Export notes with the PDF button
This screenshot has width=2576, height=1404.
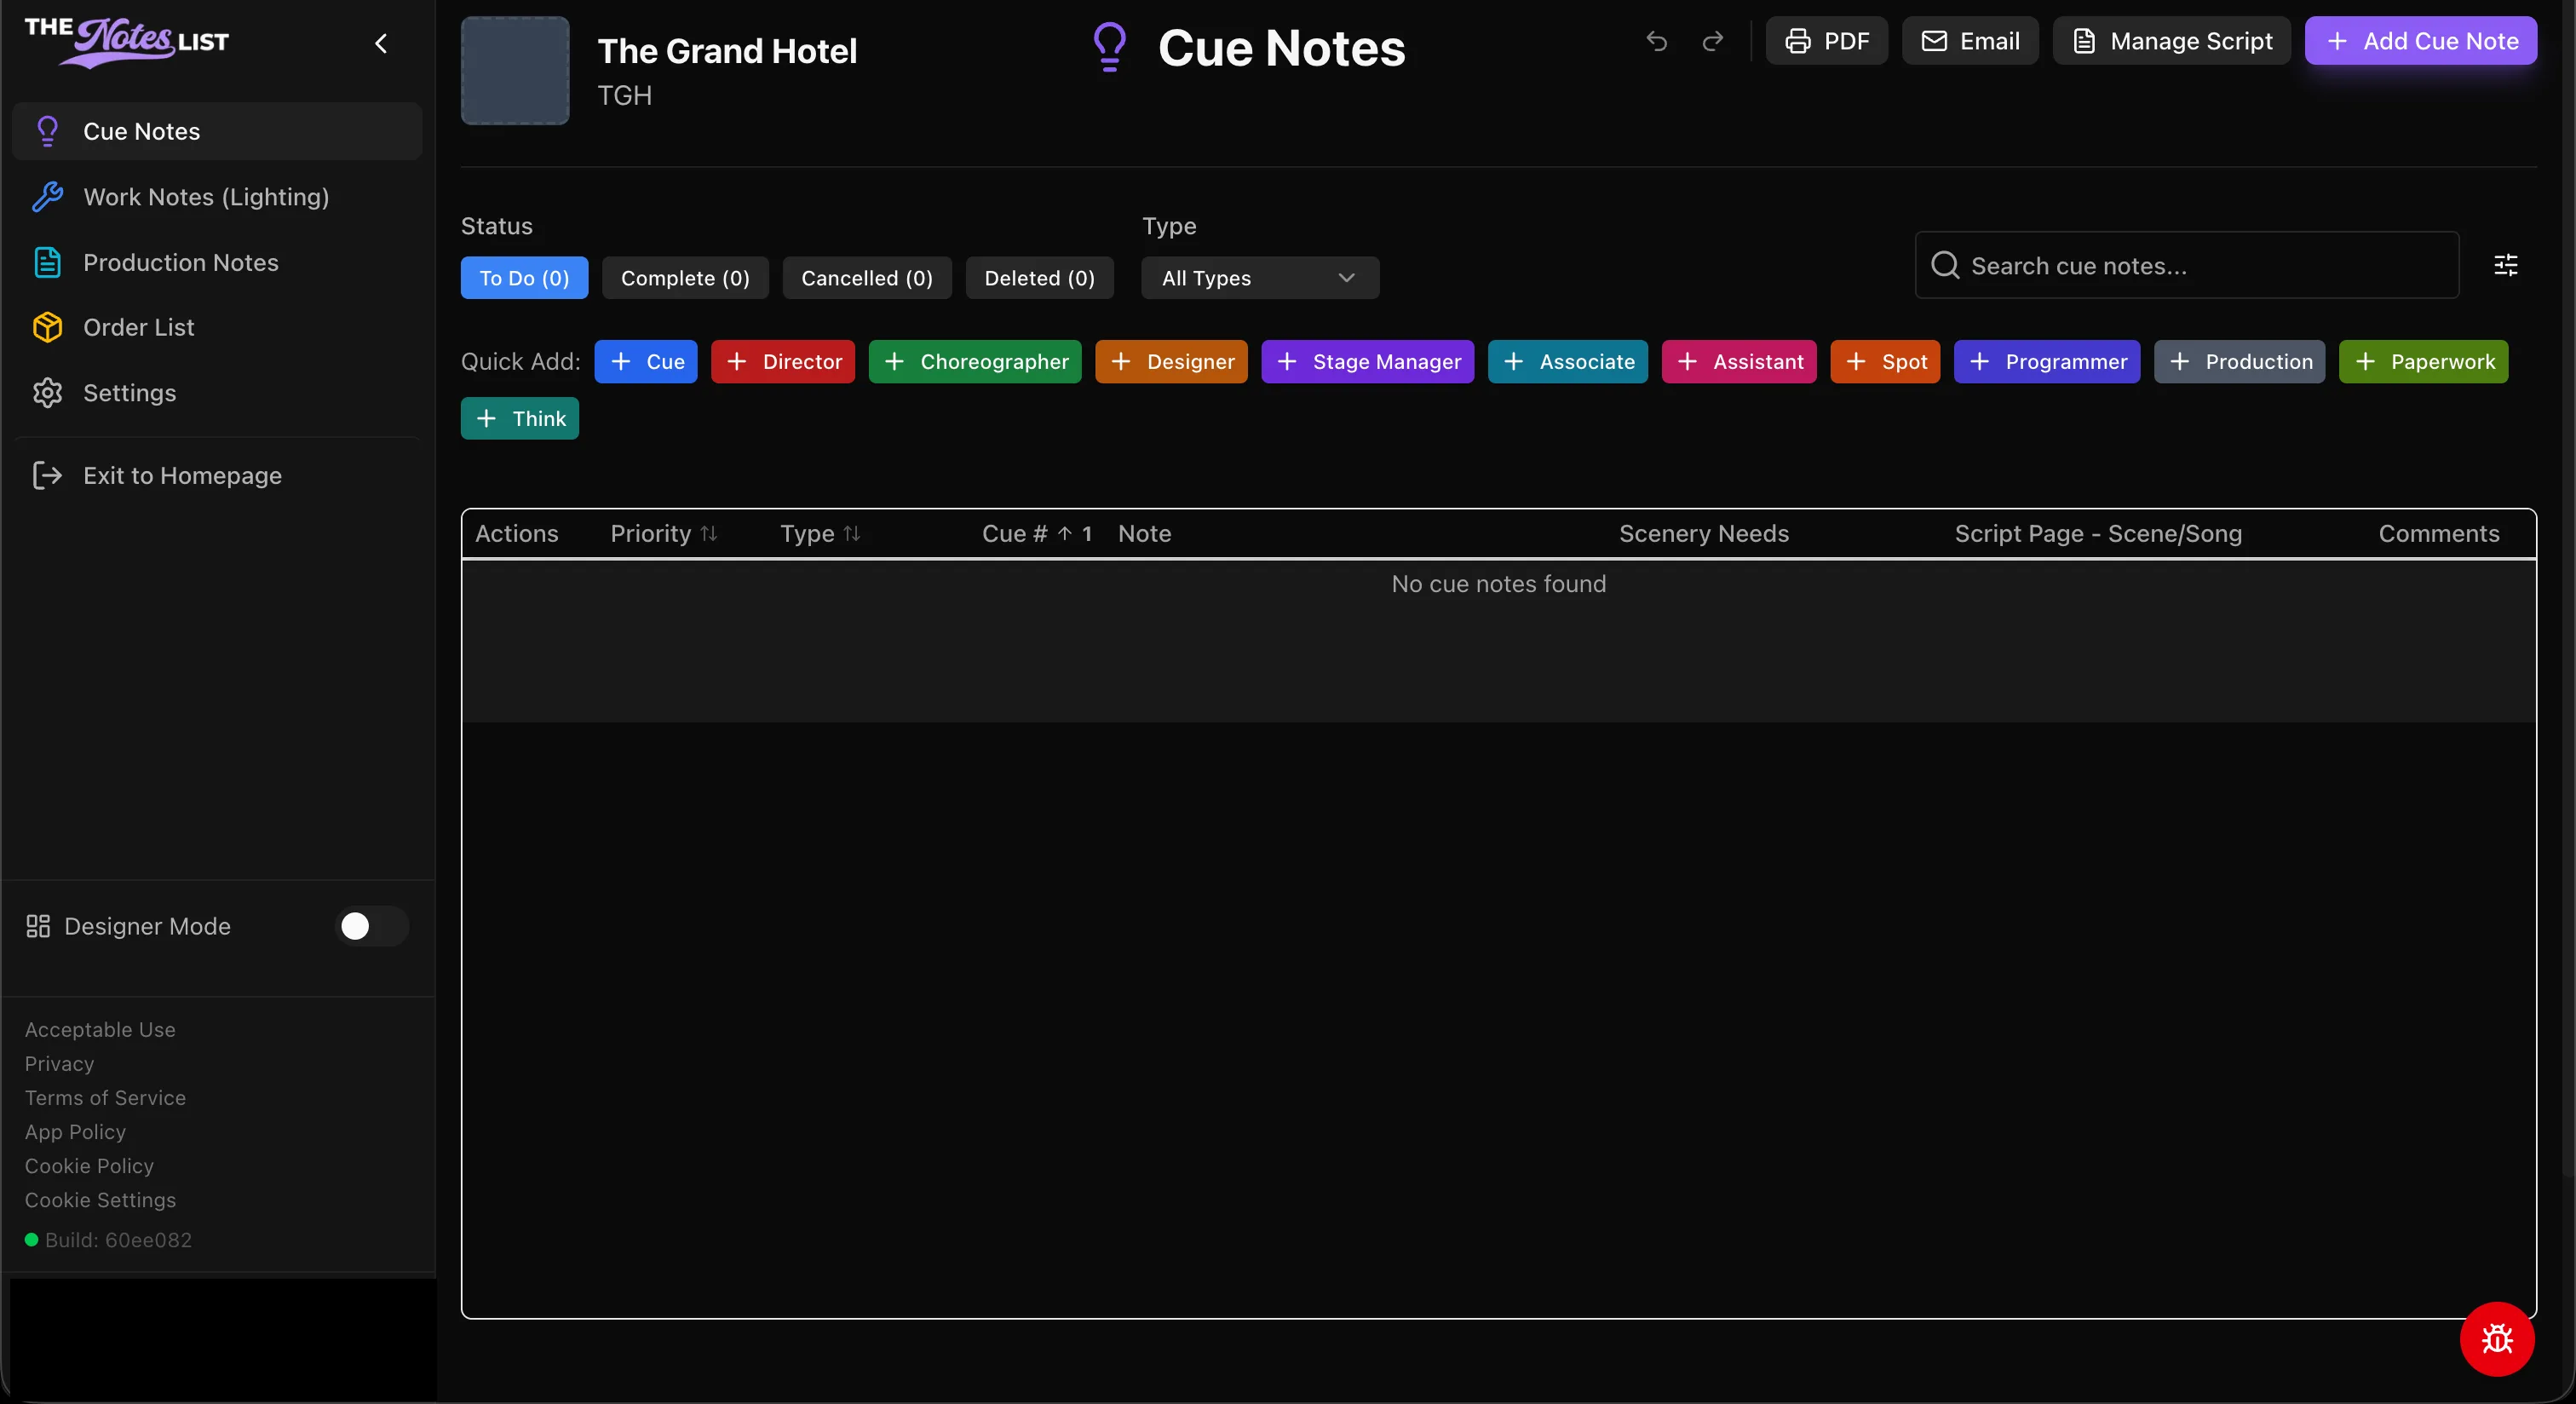tap(1827, 41)
